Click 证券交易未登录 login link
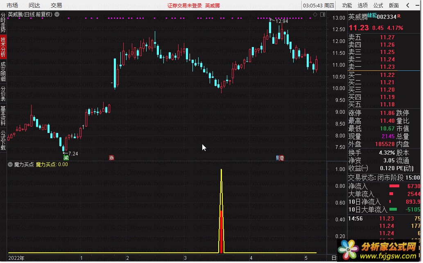Screen dimensions: 423x263 coord(185,5)
